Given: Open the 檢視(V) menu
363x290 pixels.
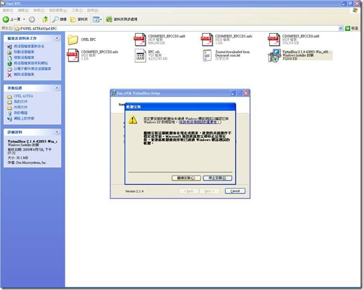Looking at the screenshot, I should click(38, 10).
